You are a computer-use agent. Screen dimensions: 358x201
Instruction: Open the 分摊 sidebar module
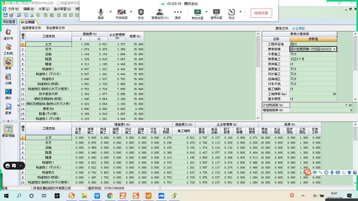(8, 79)
